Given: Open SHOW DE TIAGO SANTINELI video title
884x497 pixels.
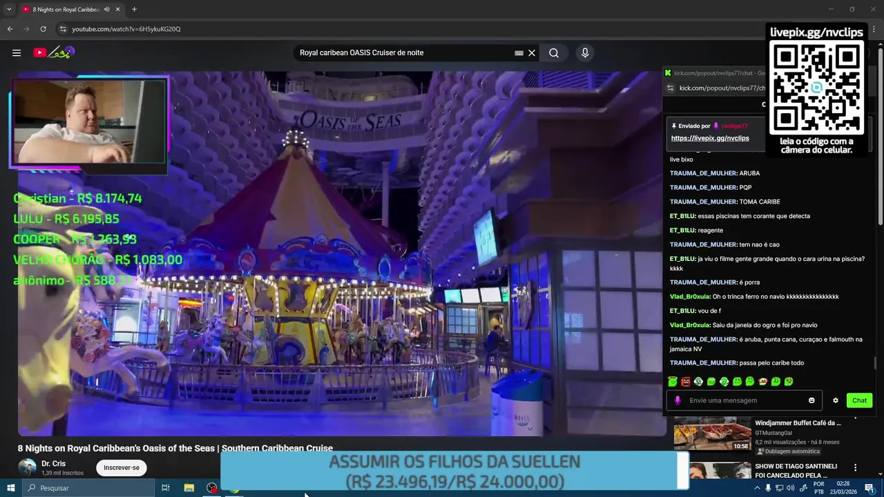Looking at the screenshot, I should [x=796, y=471].
